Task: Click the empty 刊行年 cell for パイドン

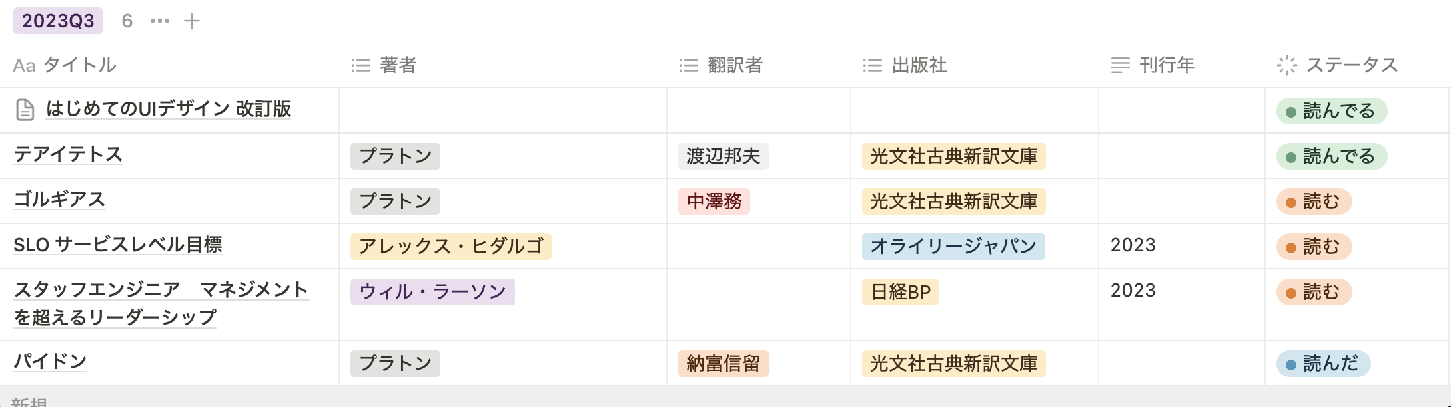Action: [x=1181, y=363]
